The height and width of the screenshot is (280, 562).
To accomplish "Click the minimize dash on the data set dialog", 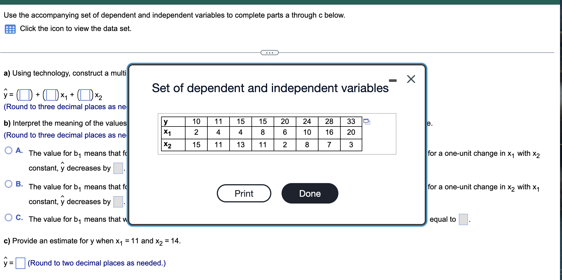I will click(393, 80).
